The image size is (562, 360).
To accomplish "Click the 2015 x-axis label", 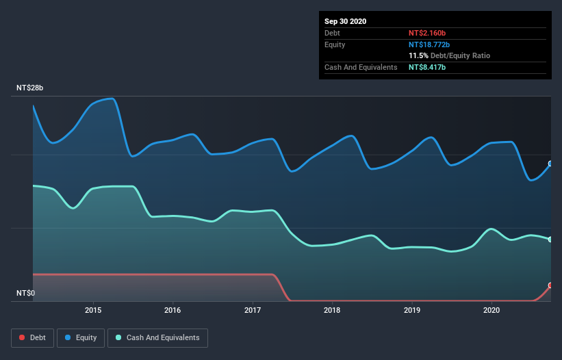I will (x=93, y=310).
